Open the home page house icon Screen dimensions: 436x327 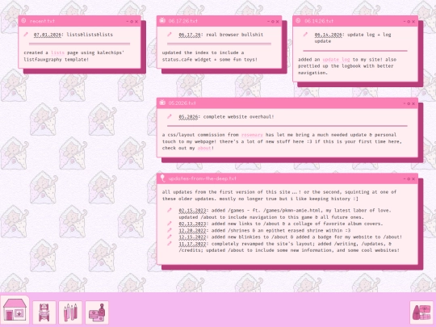tap(15, 311)
